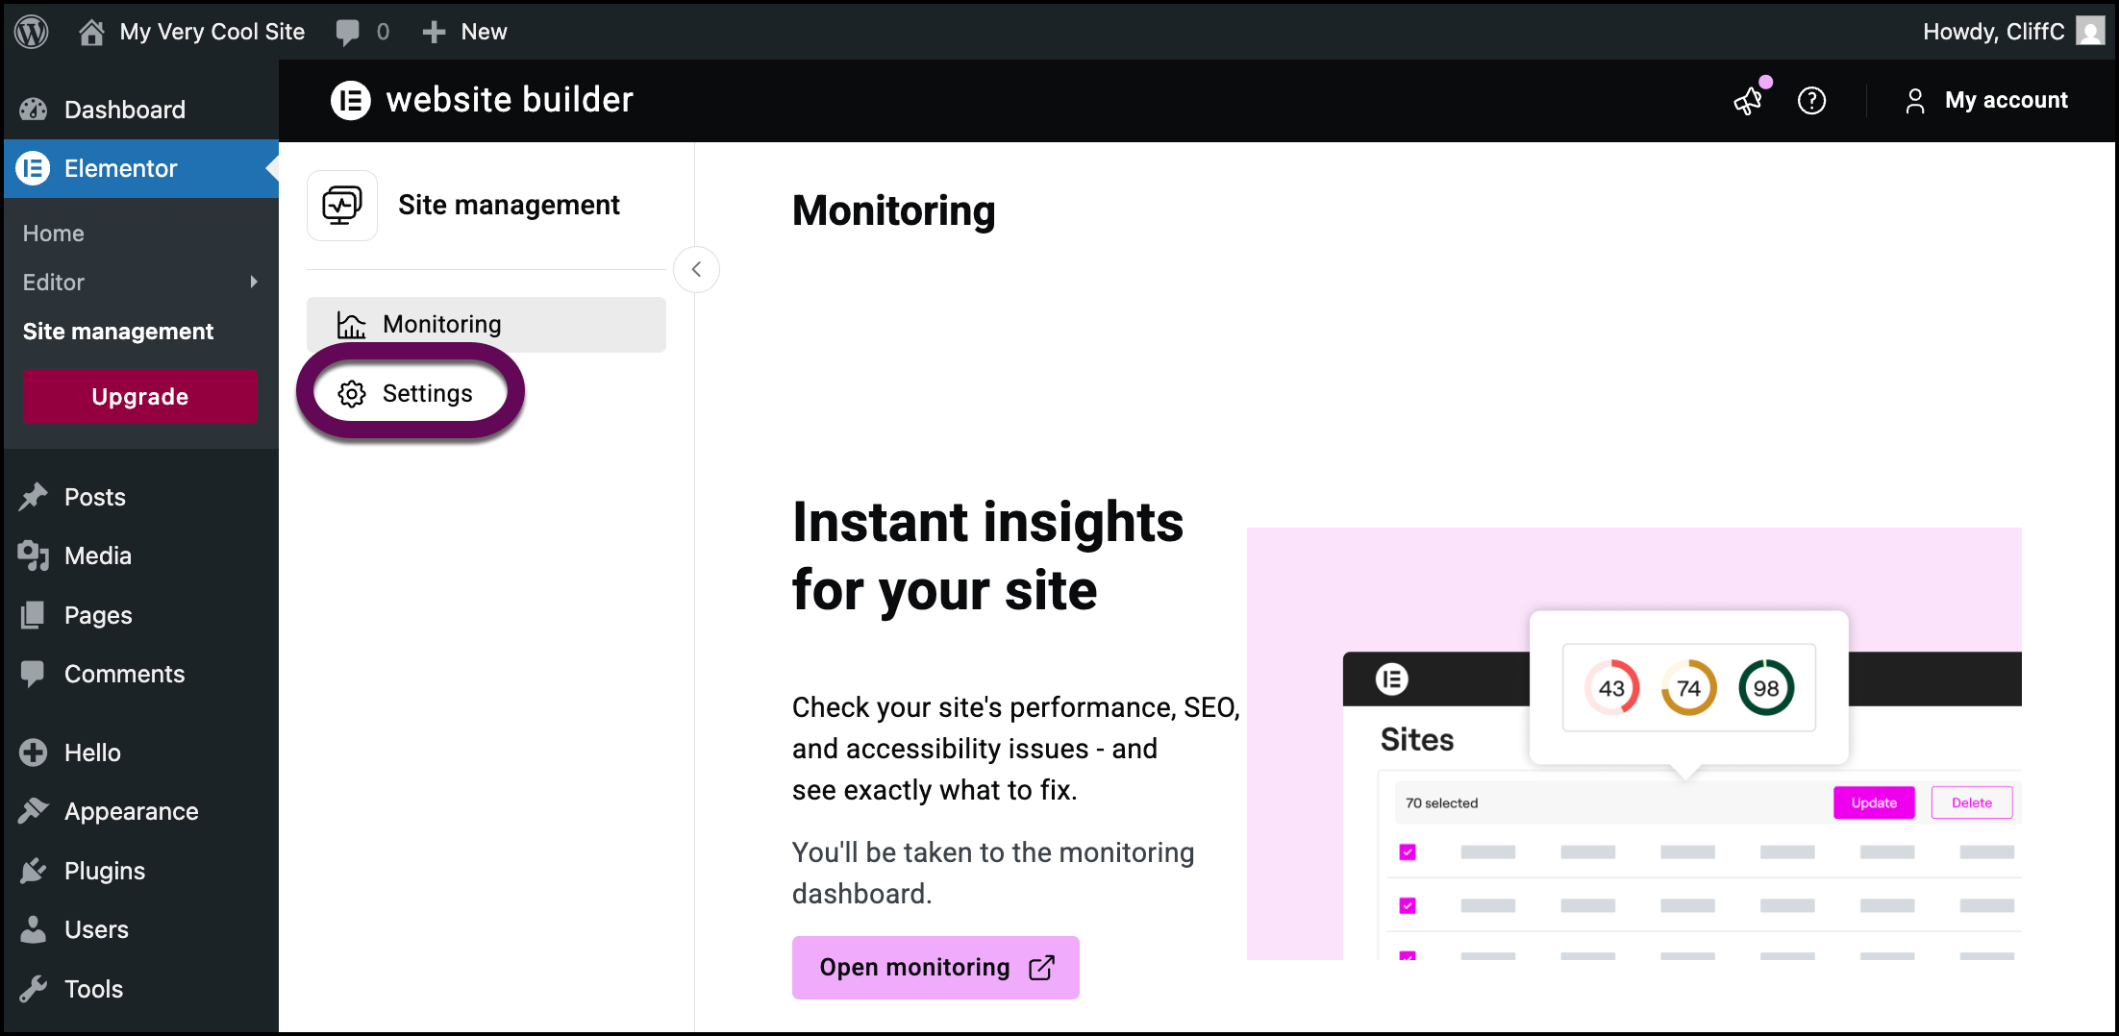Viewport: 2119px width, 1036px height.
Task: Click the Open monitoring button
Action: pyautogui.click(x=935, y=967)
